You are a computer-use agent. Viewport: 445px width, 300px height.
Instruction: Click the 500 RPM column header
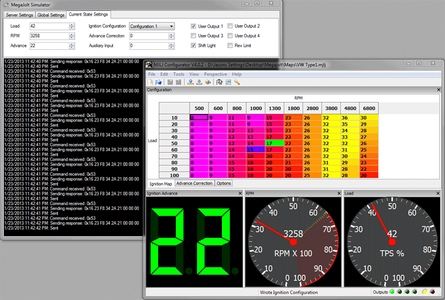point(199,108)
